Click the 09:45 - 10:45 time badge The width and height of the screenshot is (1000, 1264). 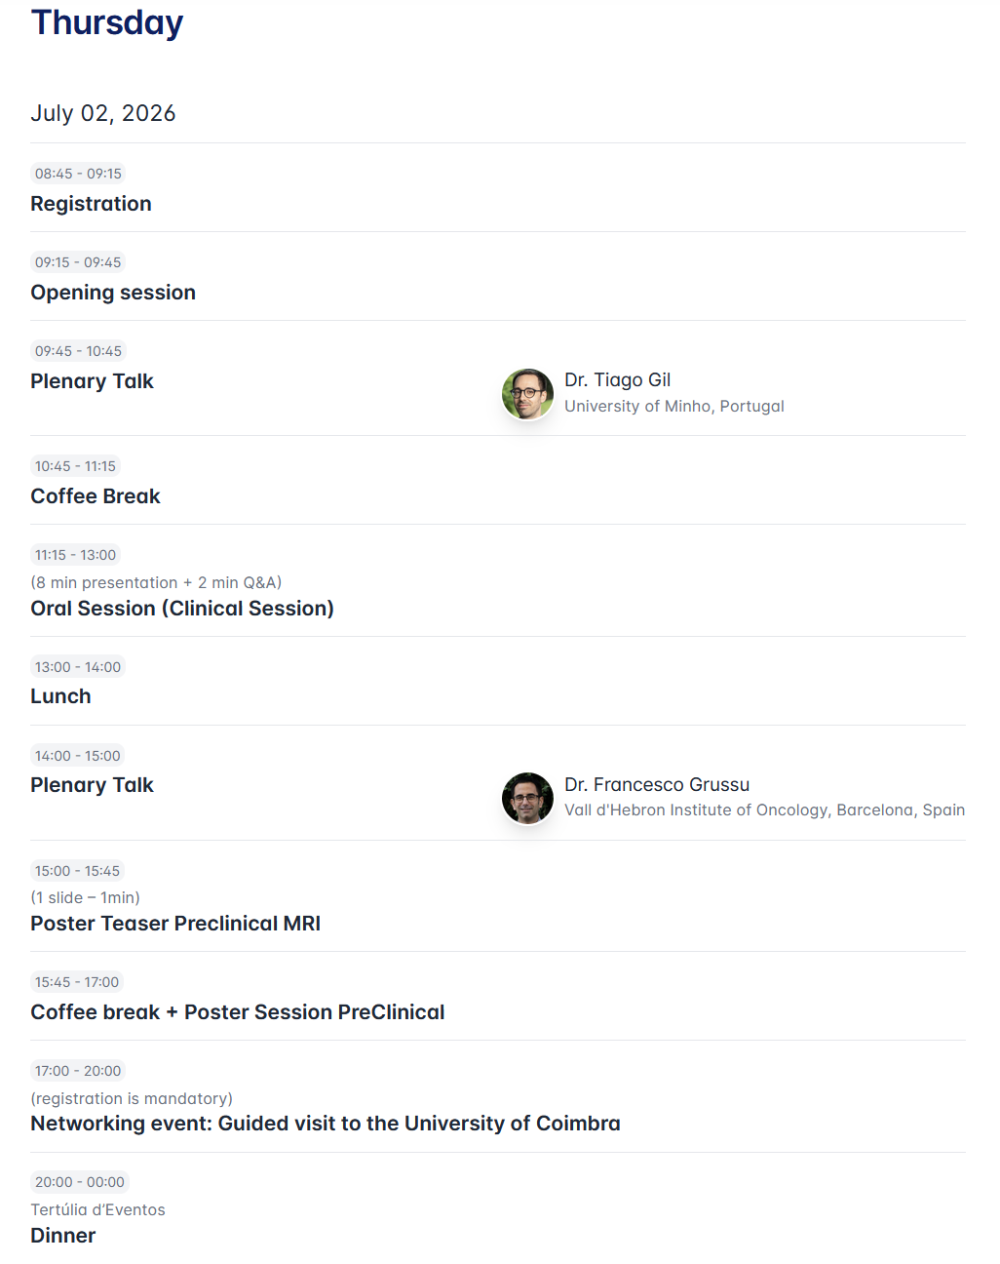coord(78,351)
